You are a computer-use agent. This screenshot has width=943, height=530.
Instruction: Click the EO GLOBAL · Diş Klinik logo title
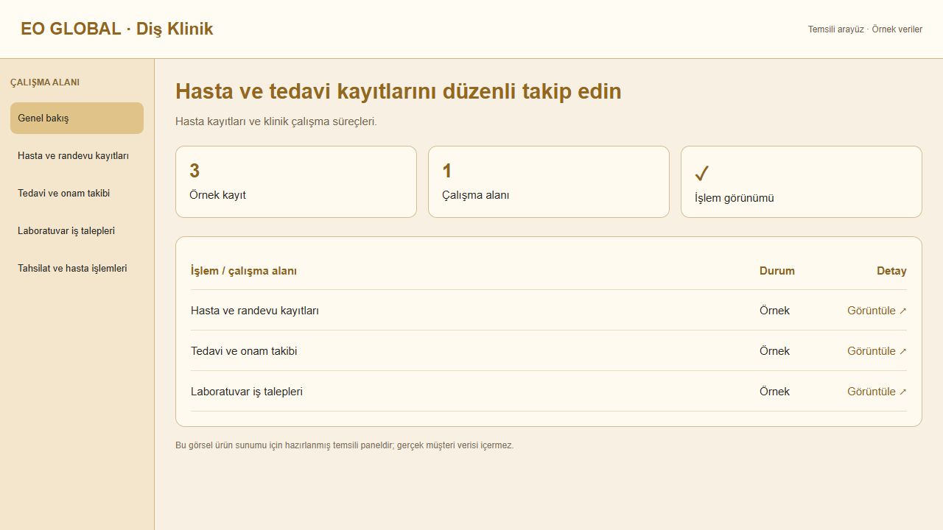coord(117,29)
